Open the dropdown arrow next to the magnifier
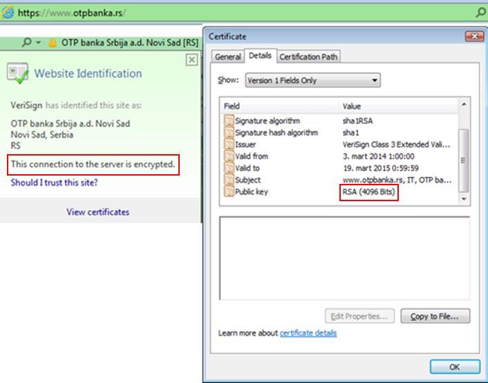This screenshot has height=383, width=488. [x=38, y=42]
